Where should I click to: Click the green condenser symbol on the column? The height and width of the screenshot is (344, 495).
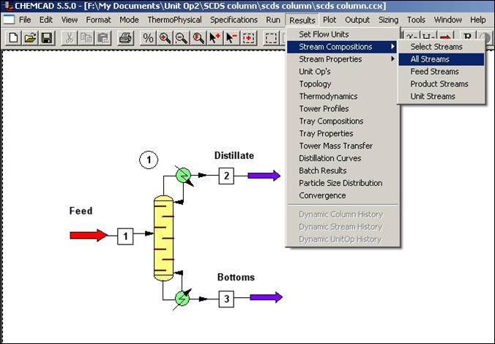pyautogui.click(x=183, y=176)
